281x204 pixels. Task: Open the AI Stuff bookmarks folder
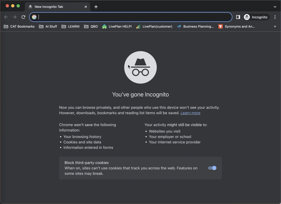pyautogui.click(x=48, y=27)
